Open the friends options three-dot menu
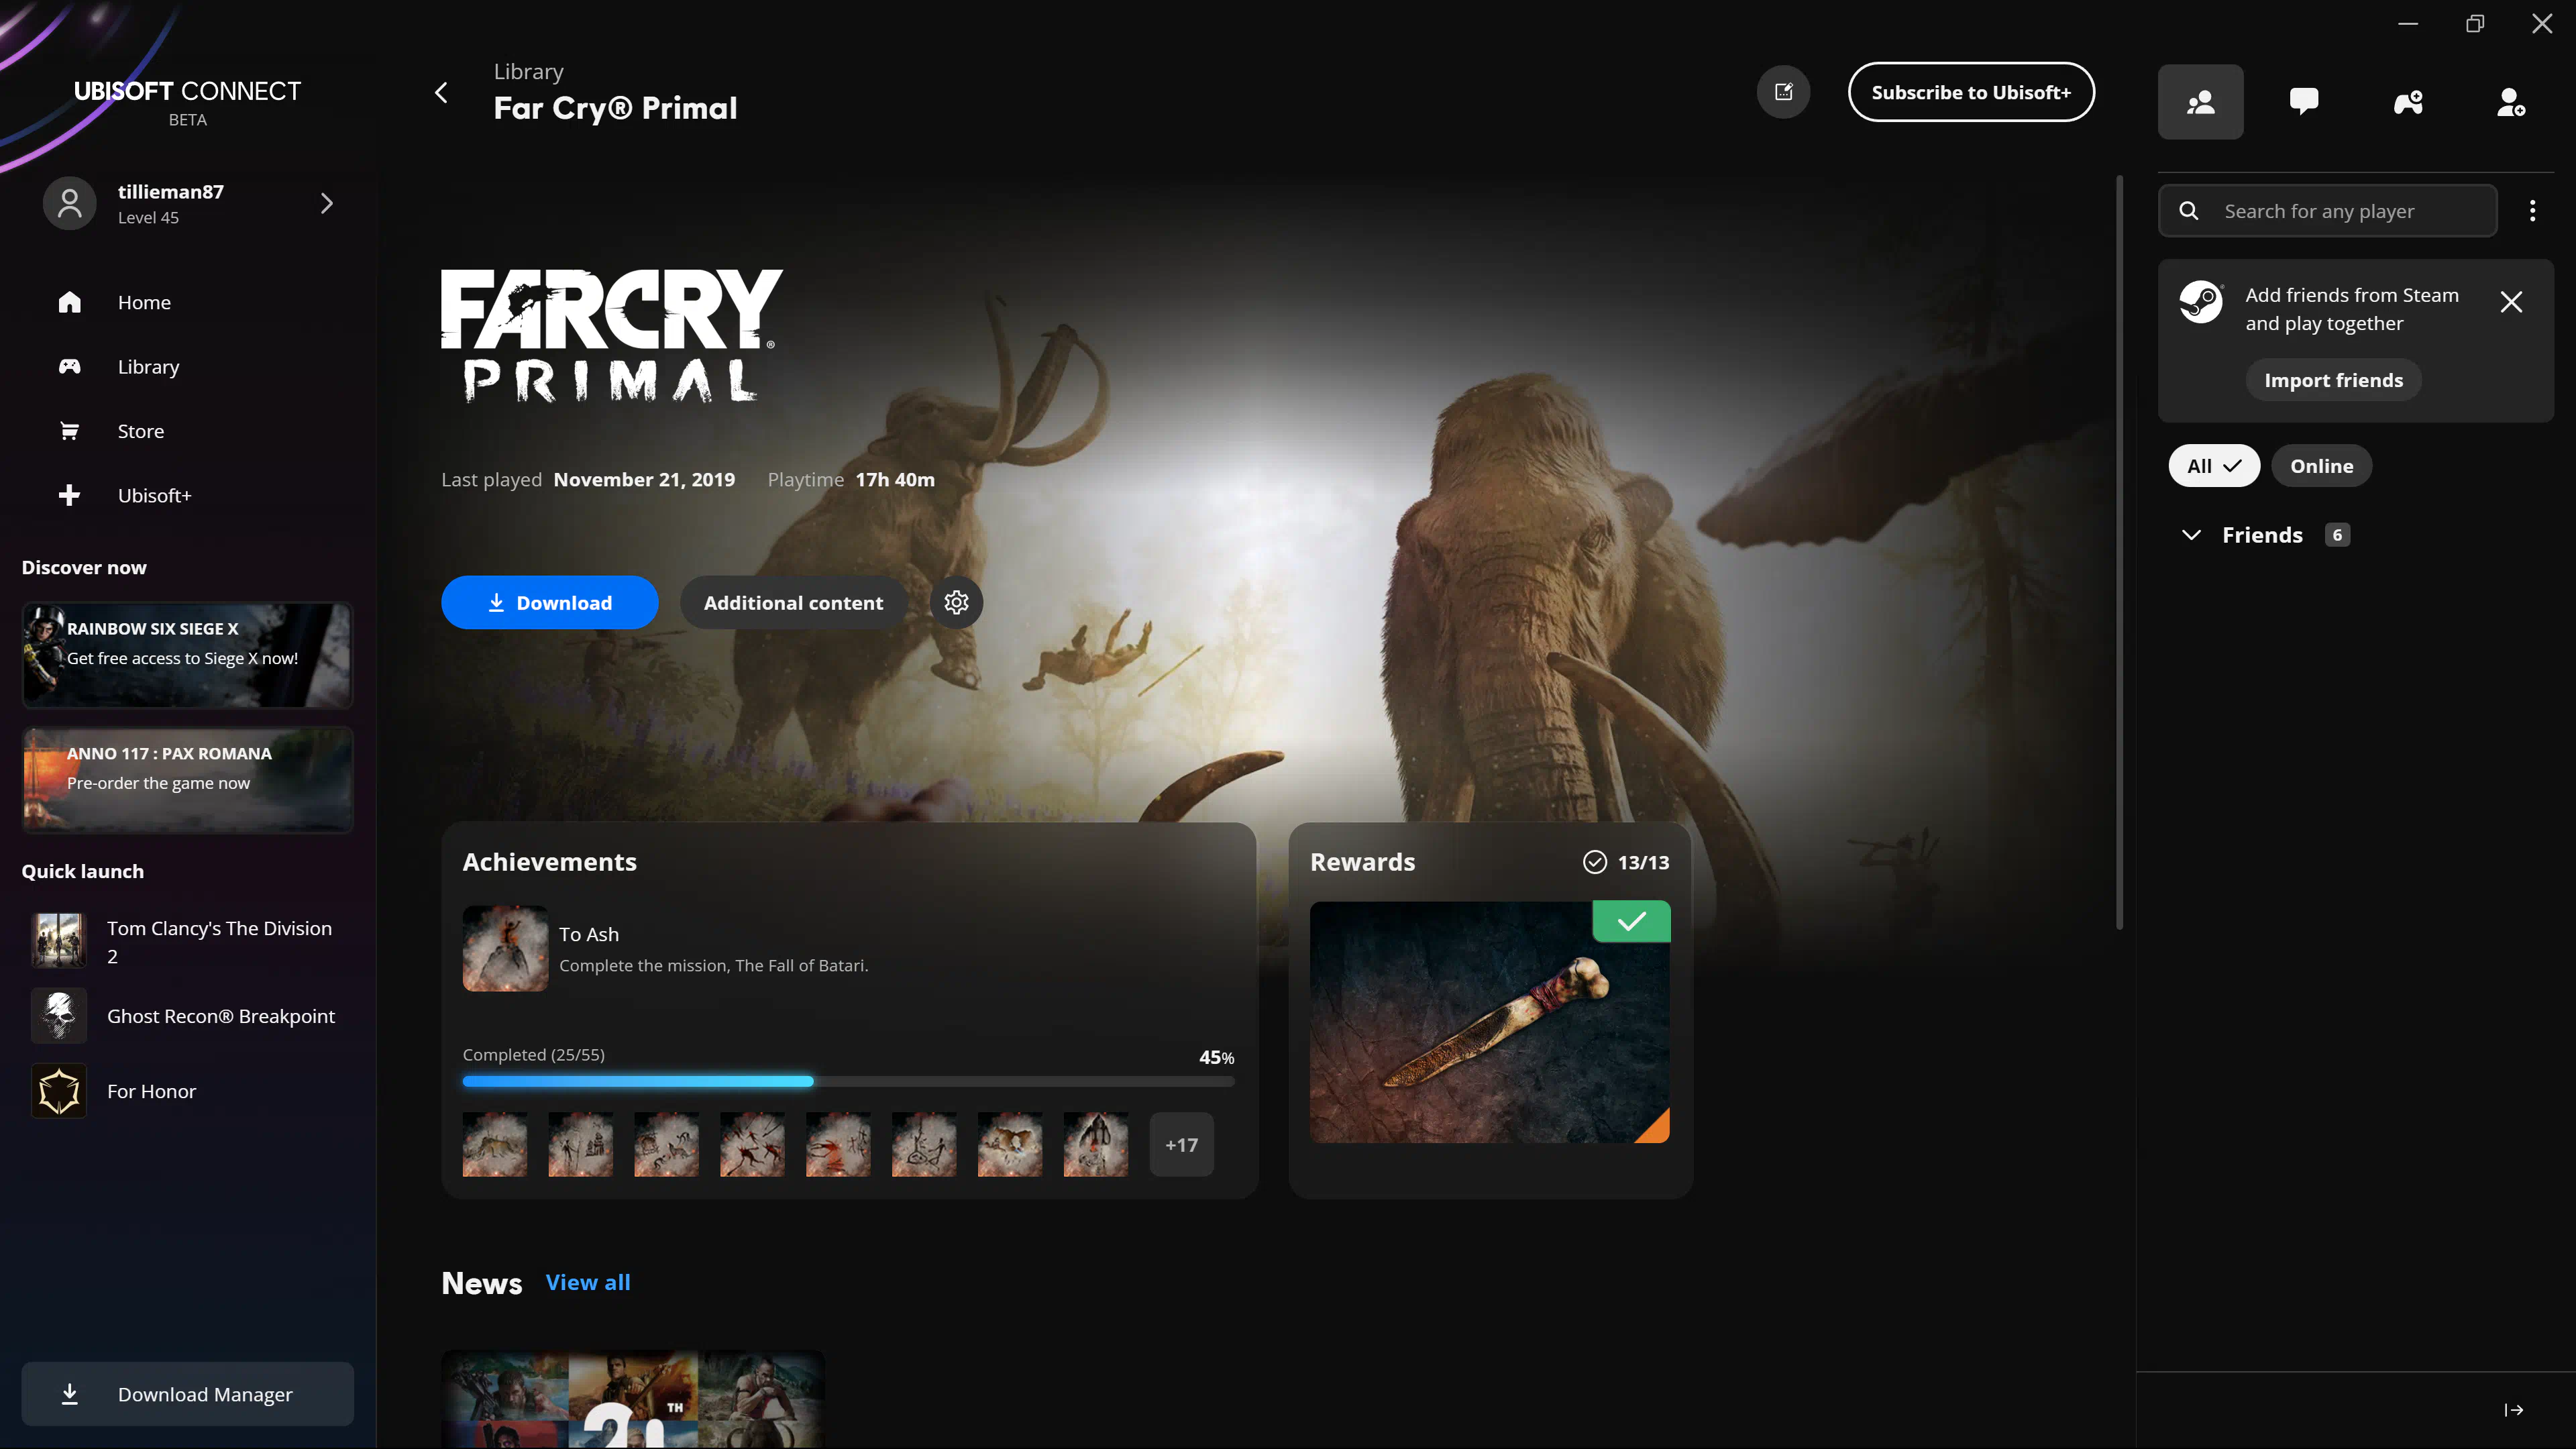2576x1449 pixels. click(x=2532, y=211)
